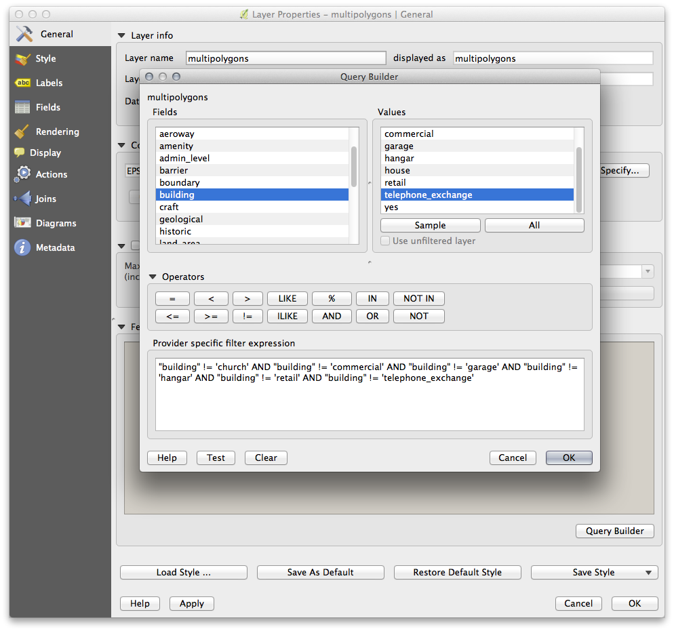Open the Fields table icon

click(23, 107)
